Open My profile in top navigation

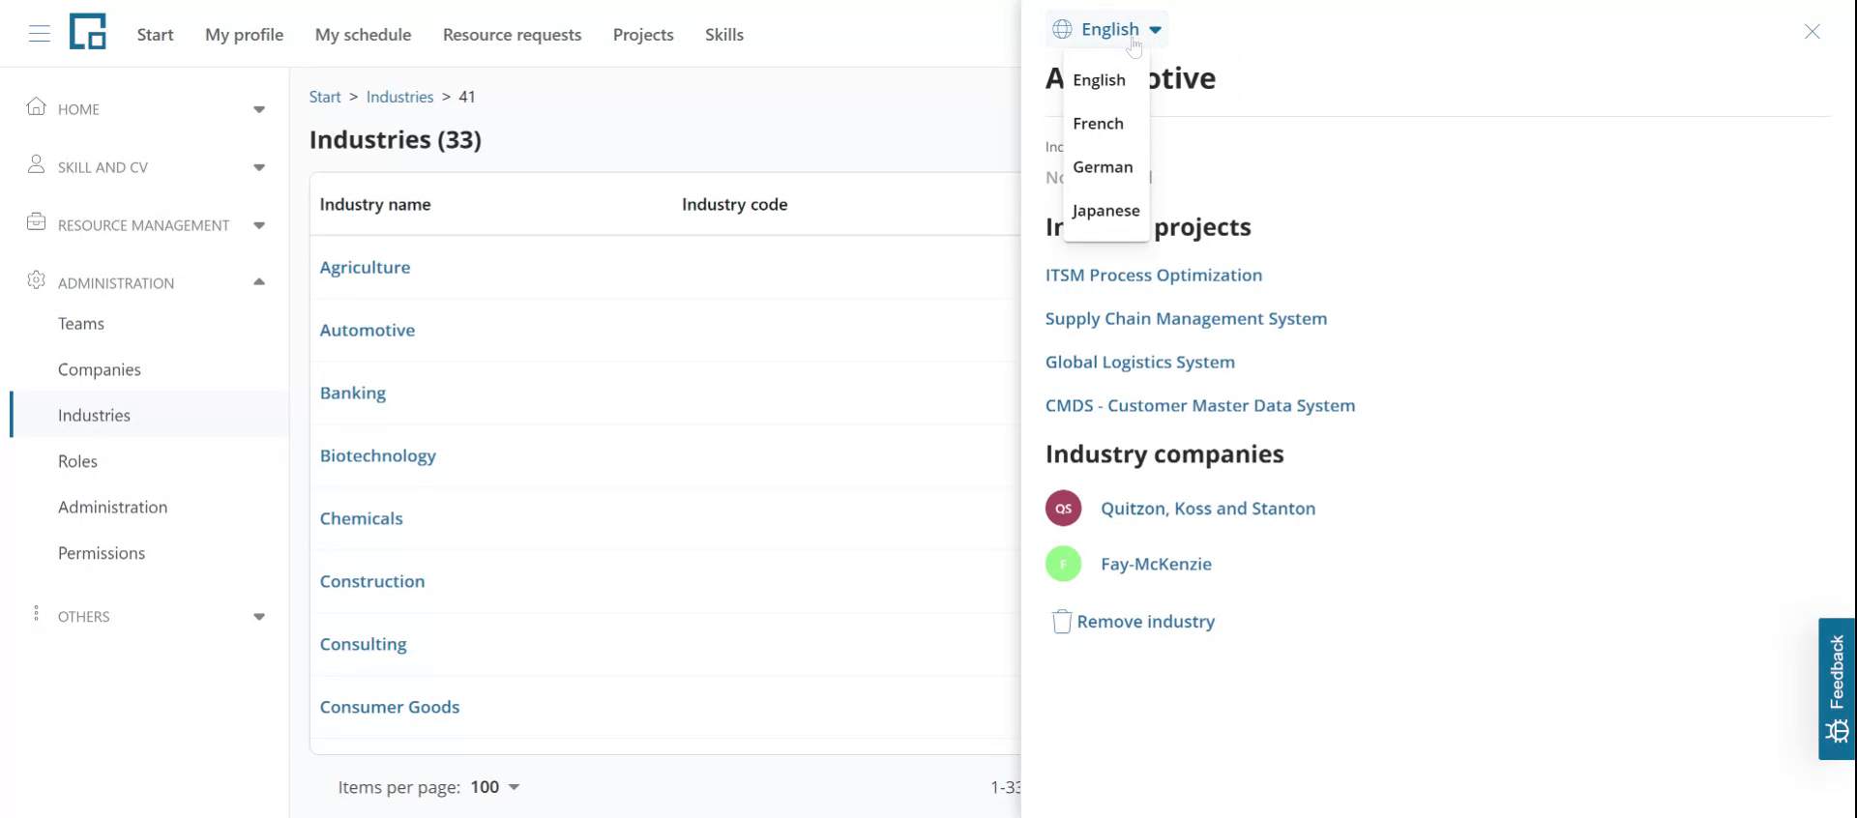[244, 35]
